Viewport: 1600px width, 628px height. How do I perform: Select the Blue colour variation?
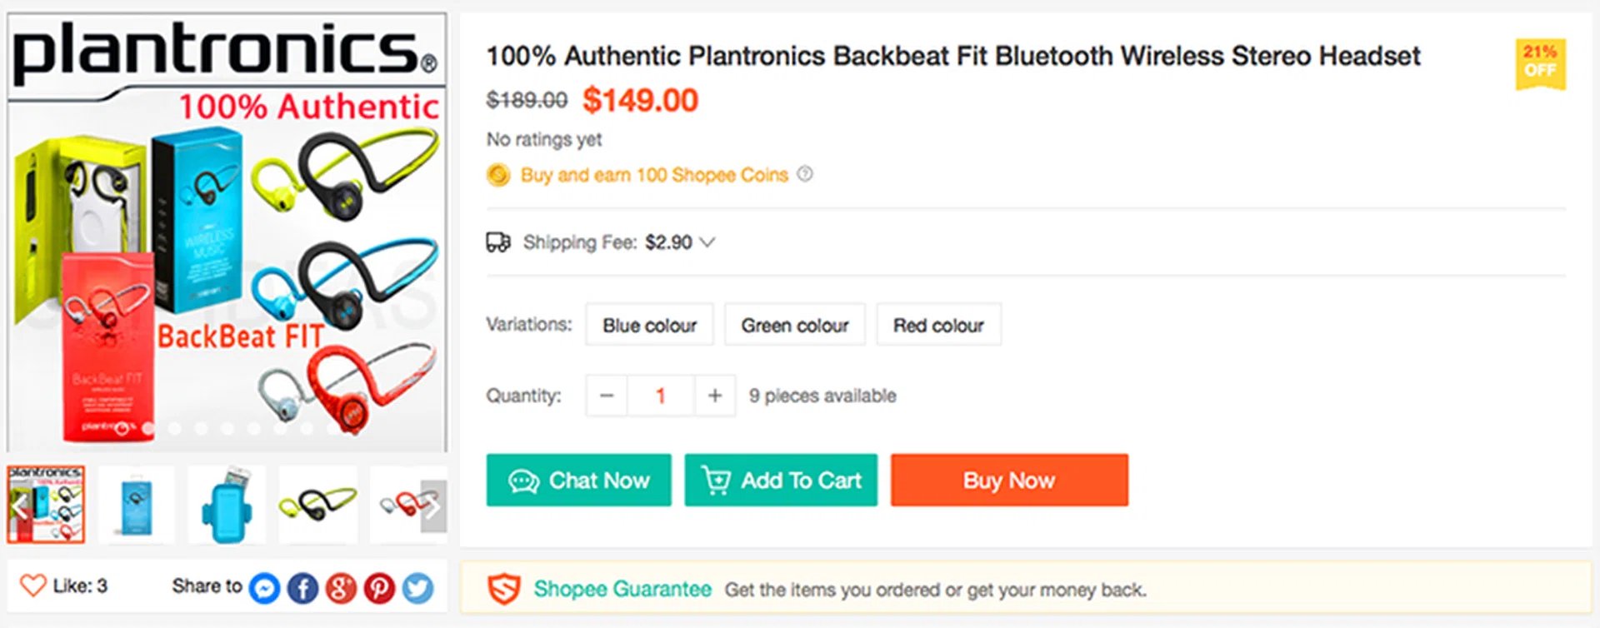coord(649,325)
